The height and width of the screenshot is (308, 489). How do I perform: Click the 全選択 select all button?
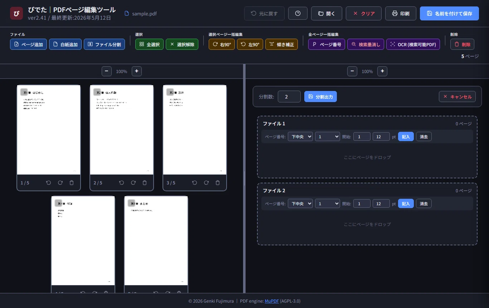point(149,44)
